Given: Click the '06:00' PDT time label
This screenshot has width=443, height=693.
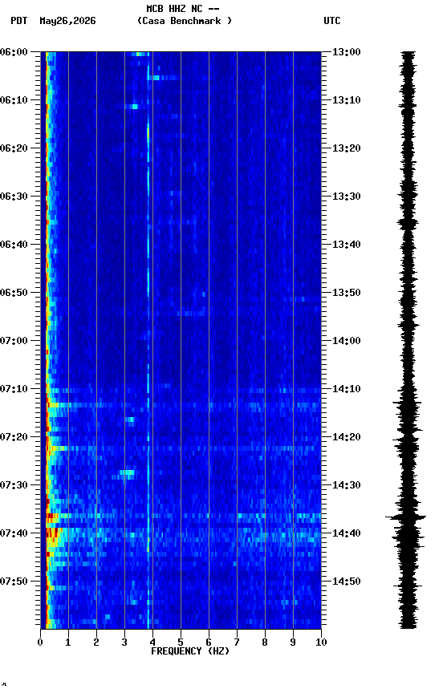Looking at the screenshot, I should coord(14,52).
